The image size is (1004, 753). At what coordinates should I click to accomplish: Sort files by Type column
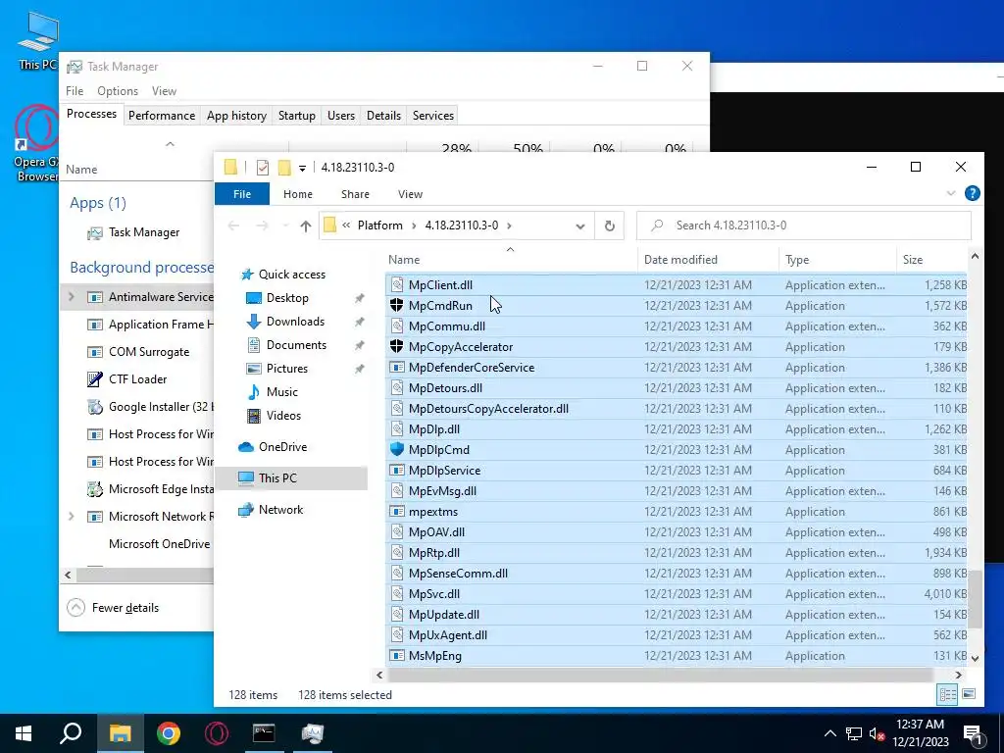click(837, 259)
